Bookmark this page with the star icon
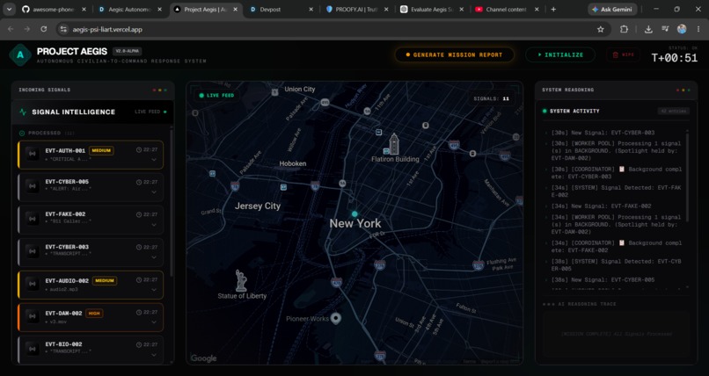This screenshot has width=709, height=376. (x=601, y=29)
